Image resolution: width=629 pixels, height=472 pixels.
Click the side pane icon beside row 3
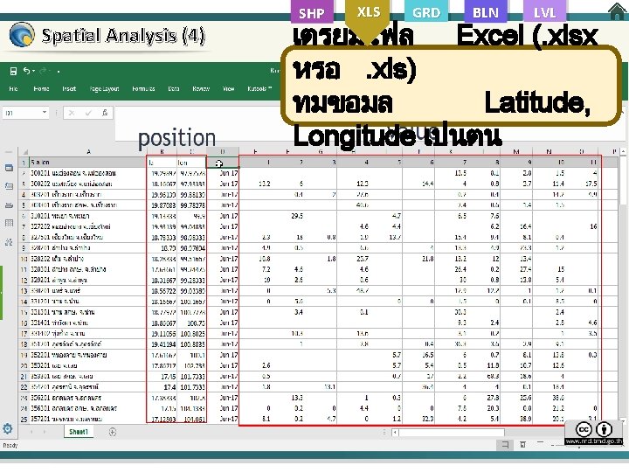point(9,186)
